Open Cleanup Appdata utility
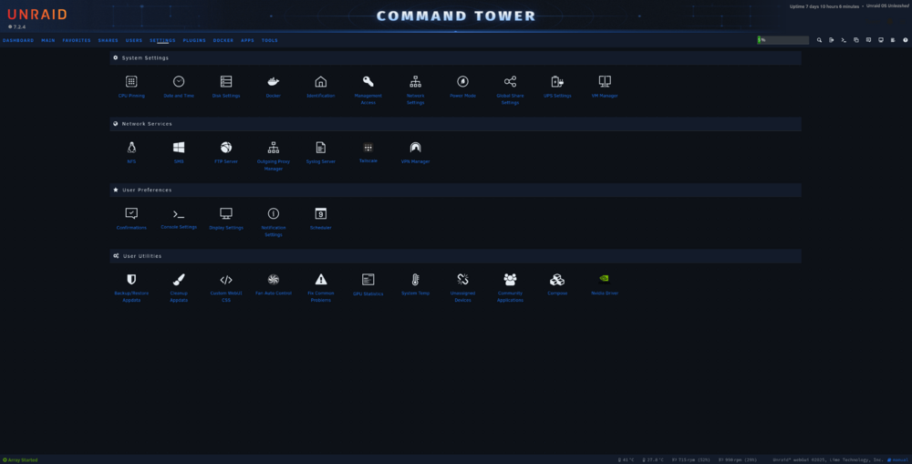Screen dimensions: 912x464 pyautogui.click(x=179, y=288)
